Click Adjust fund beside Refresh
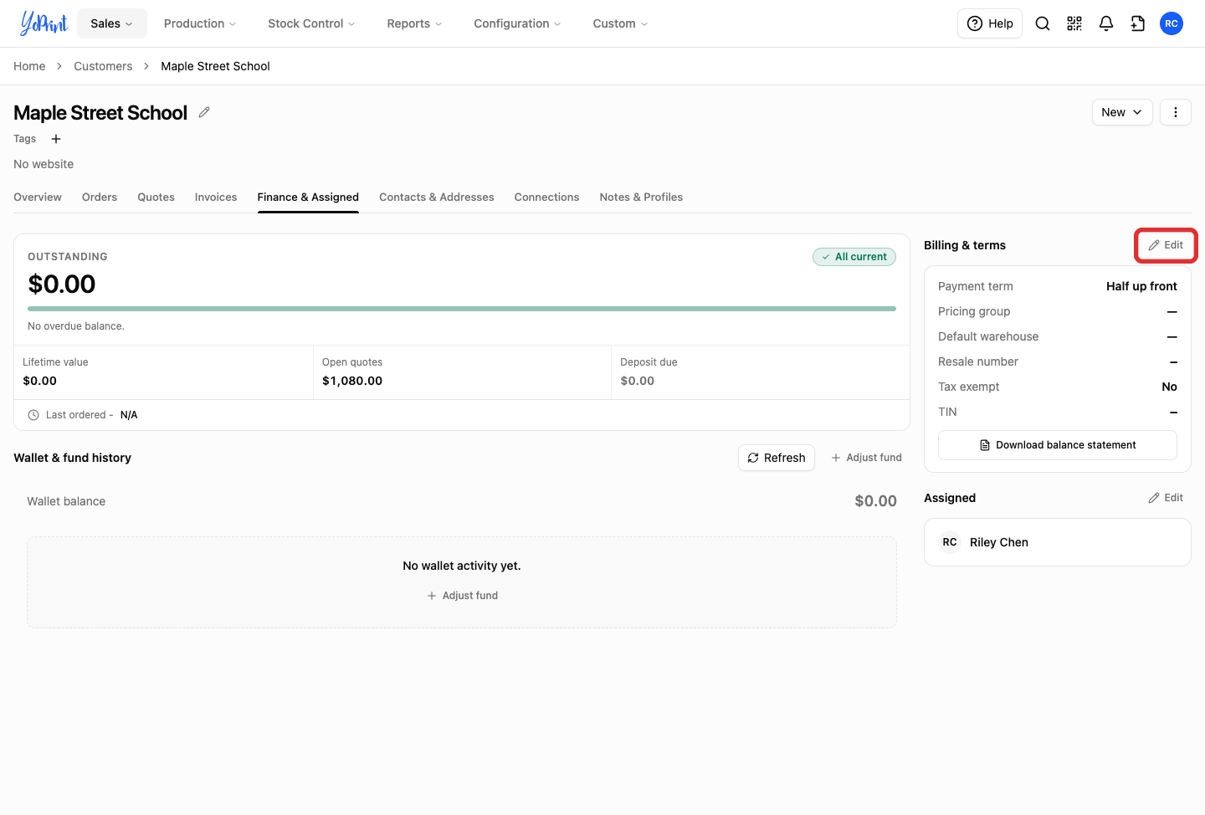This screenshot has width=1205, height=815. [866, 458]
